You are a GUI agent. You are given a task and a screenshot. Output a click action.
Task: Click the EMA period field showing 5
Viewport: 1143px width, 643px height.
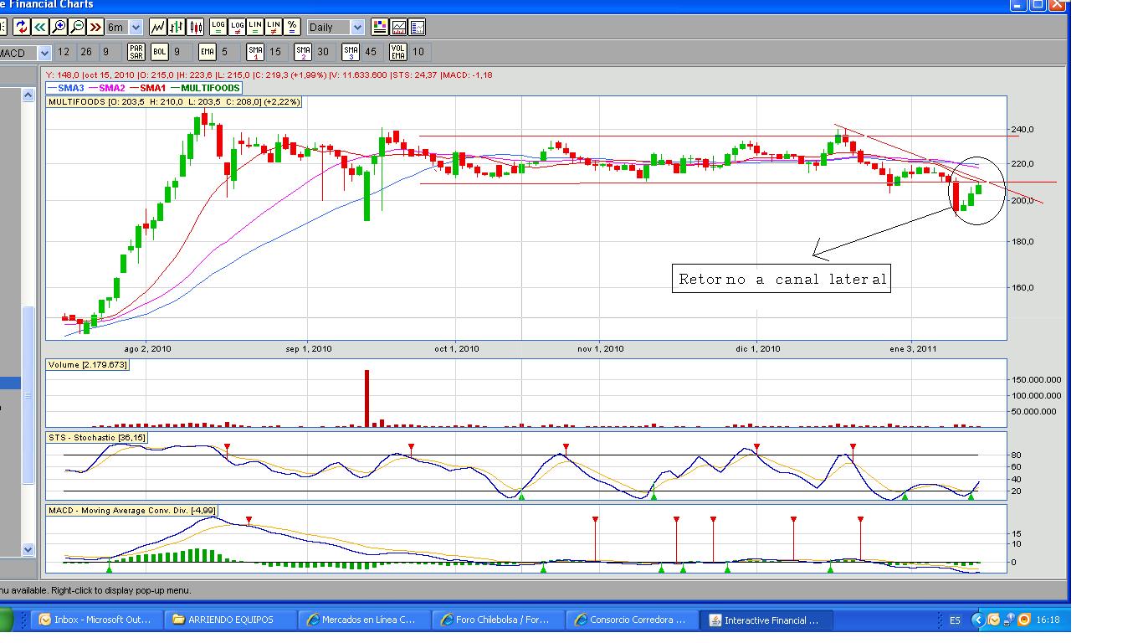pos(228,52)
